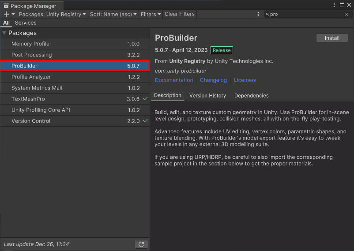Click the ProBuilder title heading
Viewport: 354px width, 251px height.
176,38
